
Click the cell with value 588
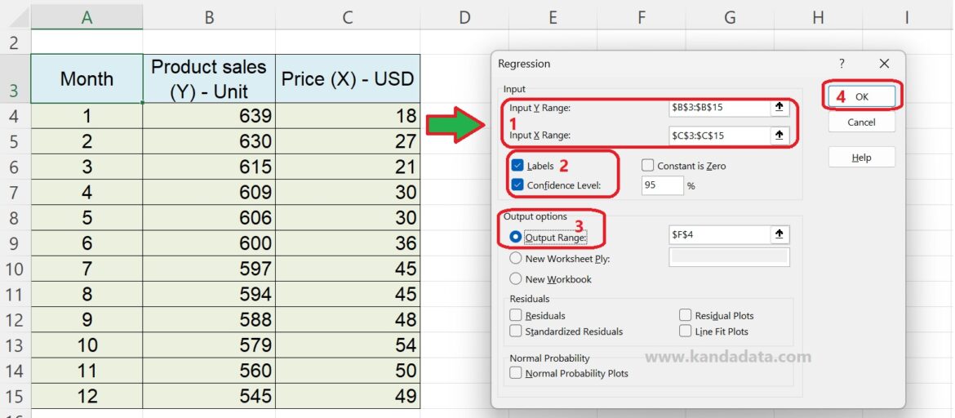click(x=209, y=320)
